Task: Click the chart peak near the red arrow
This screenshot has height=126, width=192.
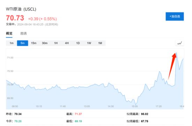Action: (x=176, y=53)
